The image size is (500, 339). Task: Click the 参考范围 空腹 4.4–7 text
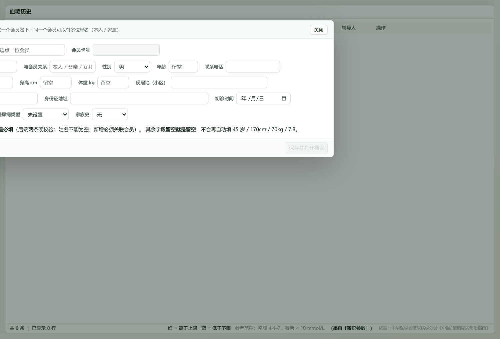pos(280,328)
